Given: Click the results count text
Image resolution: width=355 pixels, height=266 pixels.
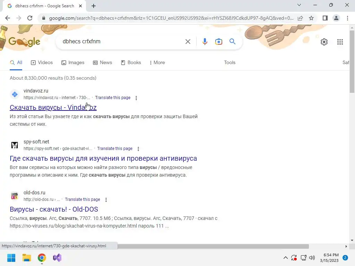Looking at the screenshot, I should pos(53,78).
